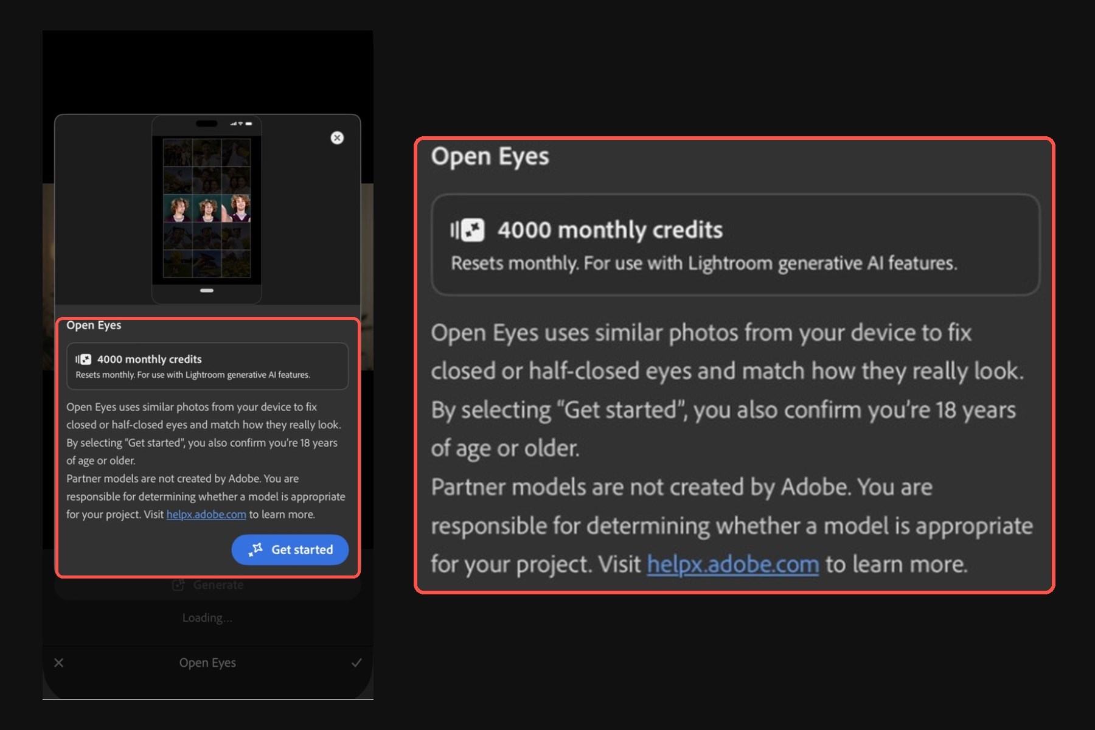Cancel Open Eyes with bottom X icon
The width and height of the screenshot is (1095, 730).
58,662
